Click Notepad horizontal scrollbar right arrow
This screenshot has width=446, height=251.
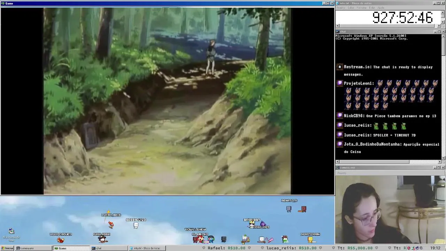tap(439, 26)
